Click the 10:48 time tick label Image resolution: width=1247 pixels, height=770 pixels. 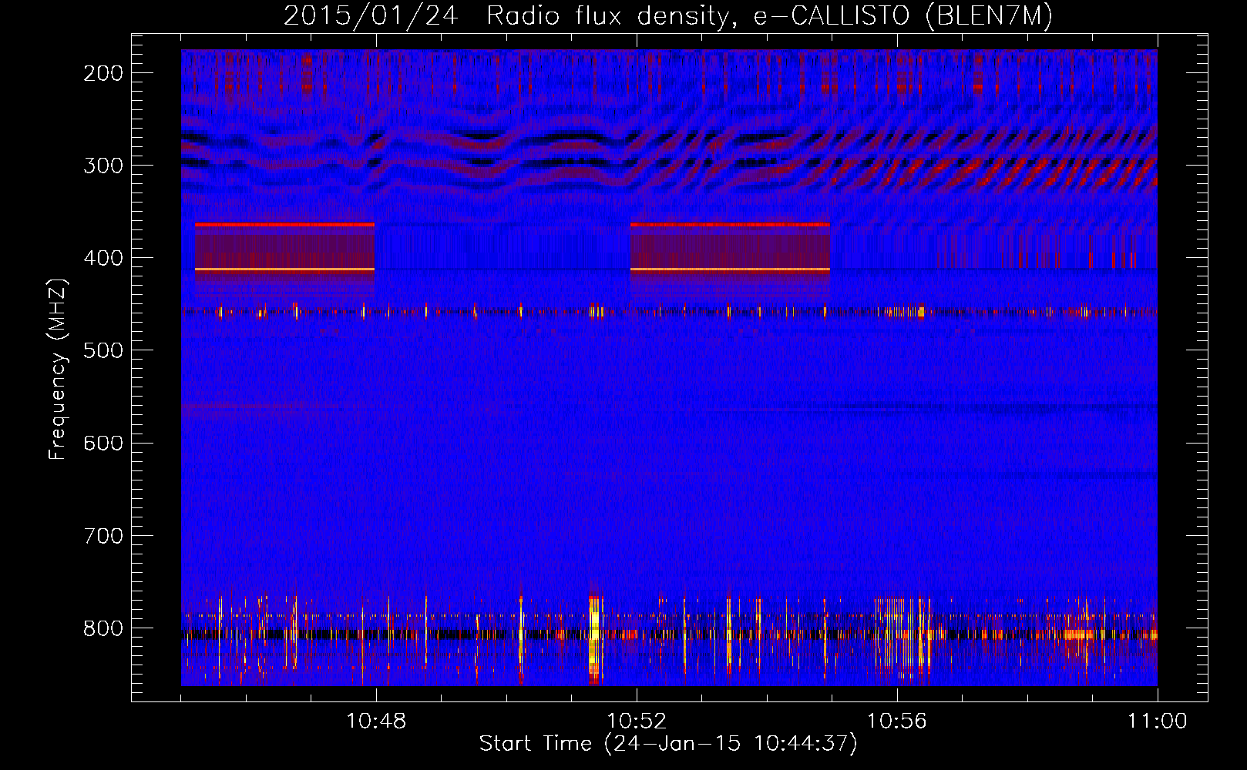tap(376, 721)
